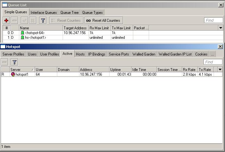Show more Hotspot tabs via ellipsis
The image size is (225, 152).
coord(213,54)
